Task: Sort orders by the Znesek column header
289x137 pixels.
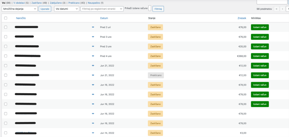Action: [x=242, y=18]
